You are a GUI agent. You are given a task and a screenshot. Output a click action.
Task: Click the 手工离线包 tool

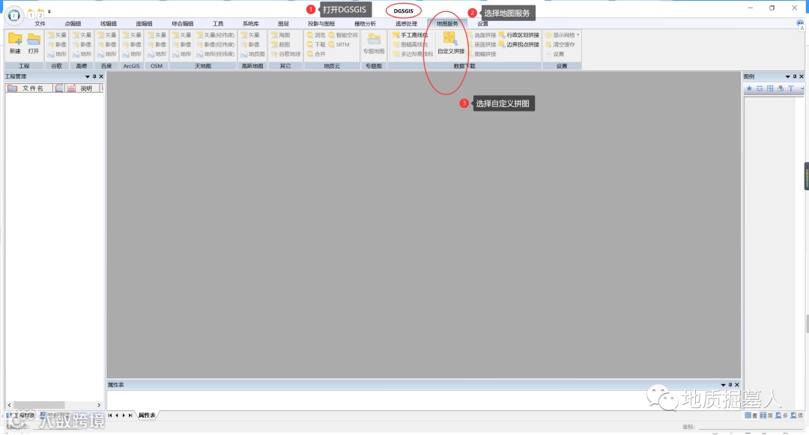410,35
